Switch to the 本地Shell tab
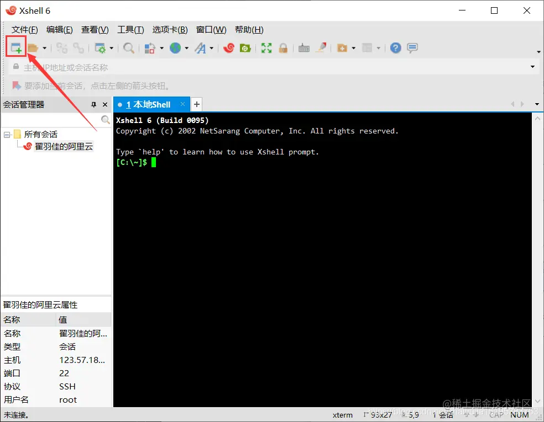Image resolution: width=544 pixels, height=422 pixels. point(149,105)
